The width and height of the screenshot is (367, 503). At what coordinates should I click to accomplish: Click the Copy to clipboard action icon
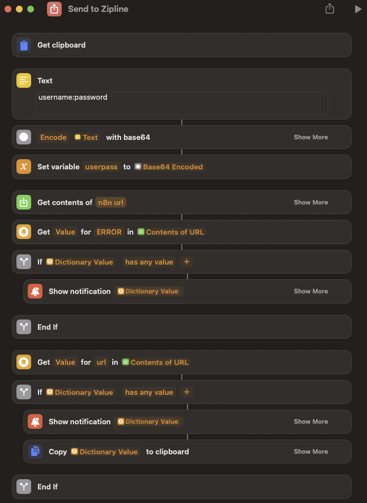(35, 451)
